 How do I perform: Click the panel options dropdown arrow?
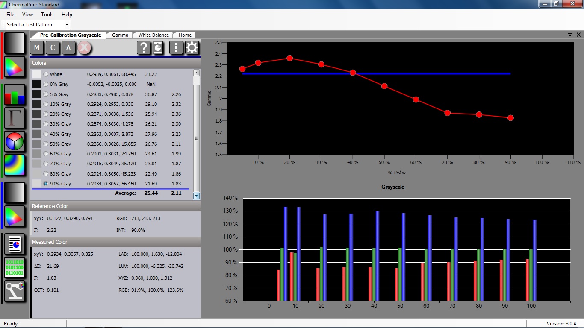pyautogui.click(x=570, y=35)
